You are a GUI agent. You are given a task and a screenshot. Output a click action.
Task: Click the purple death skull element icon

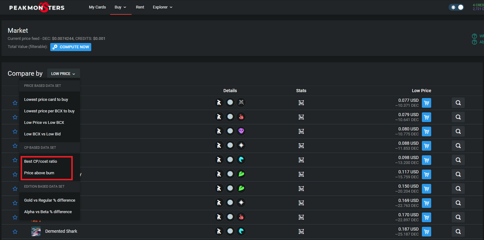pos(241,131)
